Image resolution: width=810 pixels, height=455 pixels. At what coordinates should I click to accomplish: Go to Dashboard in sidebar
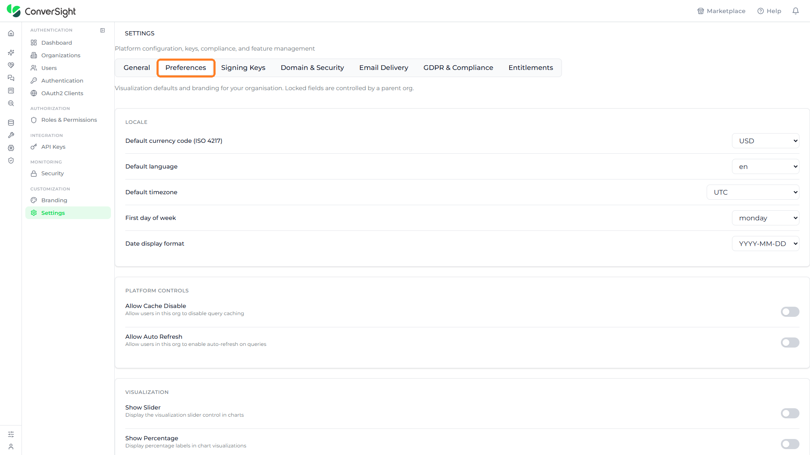coord(68,43)
